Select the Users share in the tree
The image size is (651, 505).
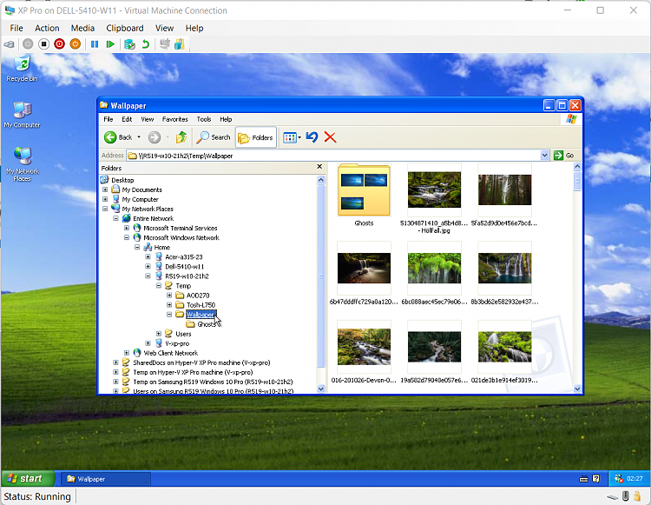point(183,334)
